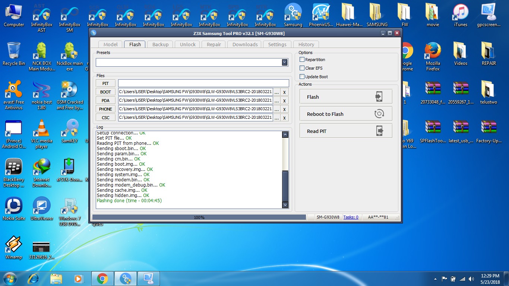The image size is (509, 286).
Task: Click Reboot to Flash button
Action: pos(346,114)
